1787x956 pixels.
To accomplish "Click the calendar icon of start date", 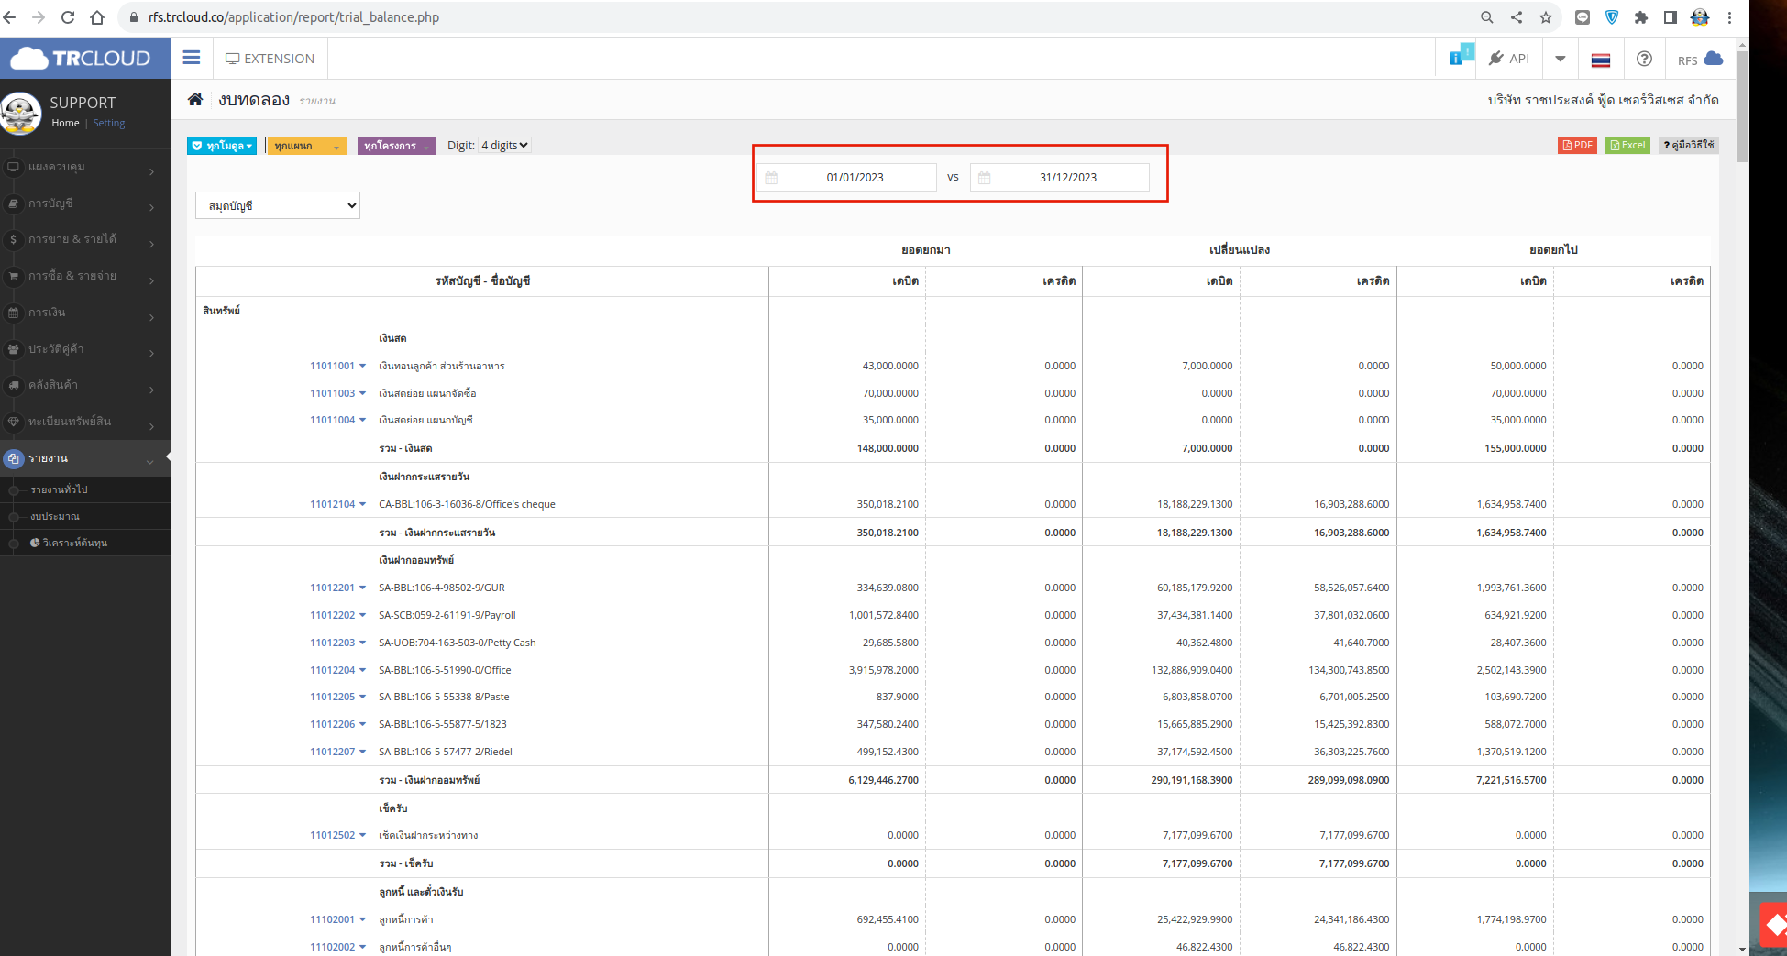I will [771, 178].
